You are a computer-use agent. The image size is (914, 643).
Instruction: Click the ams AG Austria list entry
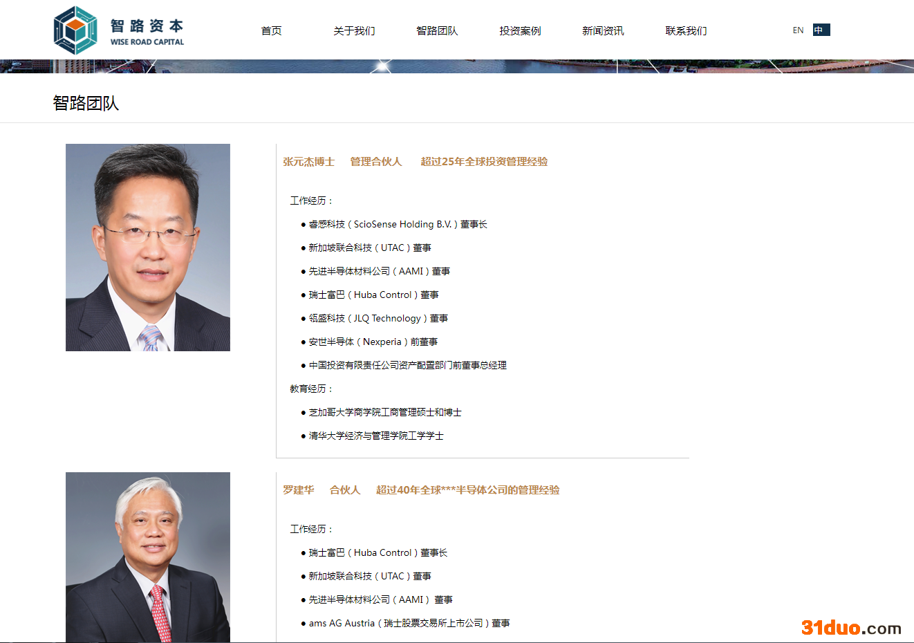click(x=409, y=623)
